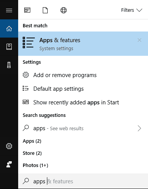Dismiss Apps & features with the X

[x=139, y=40]
